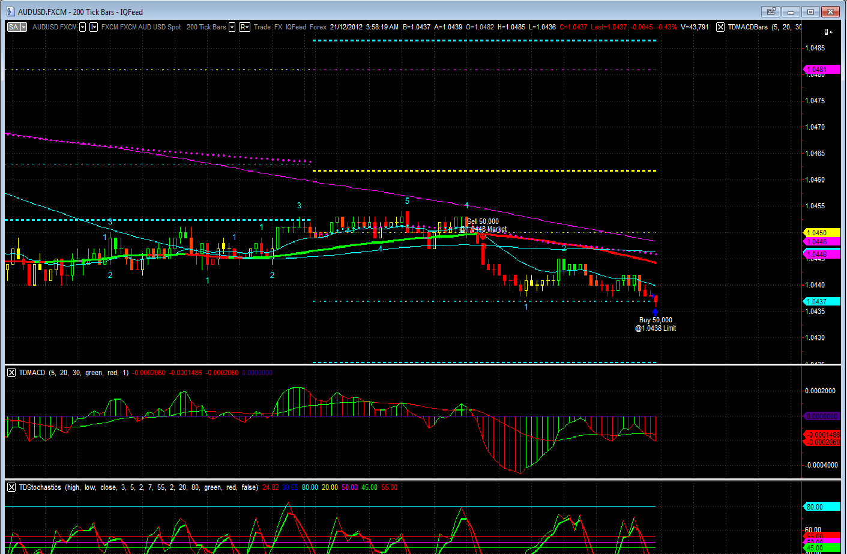Open the I dropdown before the FXCM description

tap(94, 27)
